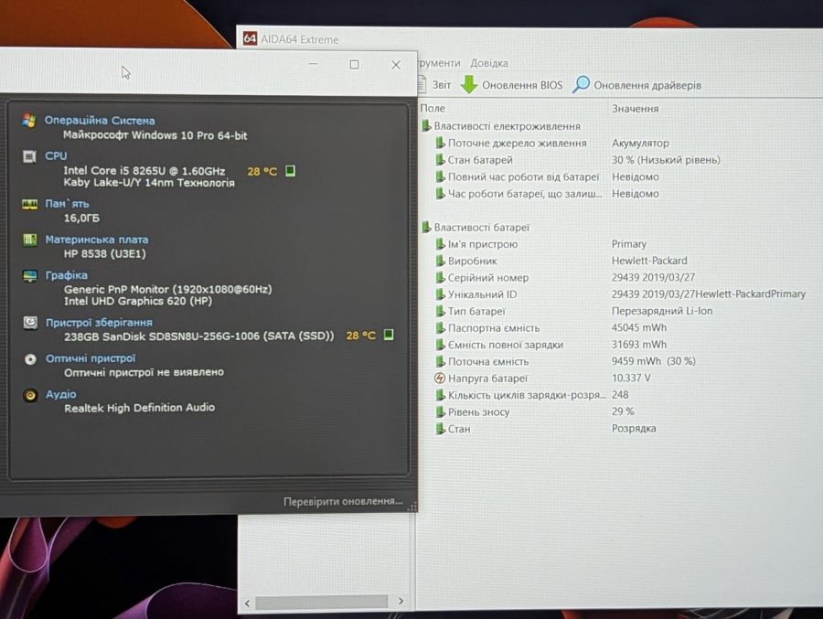The image size is (823, 619).
Task: Click the value 248 cycle count
Action: [620, 395]
